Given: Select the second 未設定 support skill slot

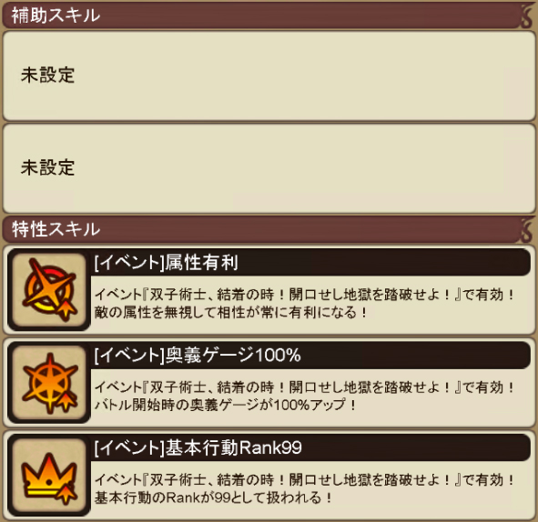Looking at the screenshot, I should (x=269, y=168).
